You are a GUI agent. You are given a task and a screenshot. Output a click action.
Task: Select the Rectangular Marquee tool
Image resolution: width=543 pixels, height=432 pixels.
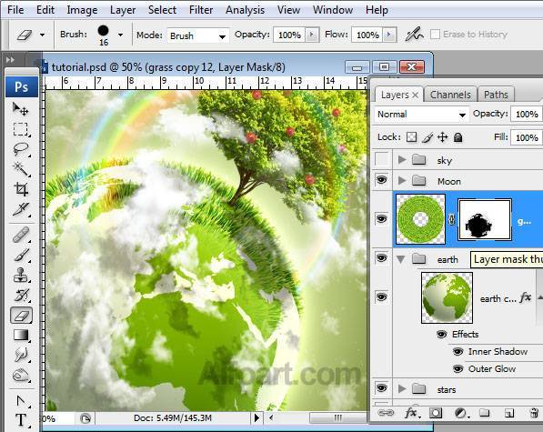(x=20, y=129)
